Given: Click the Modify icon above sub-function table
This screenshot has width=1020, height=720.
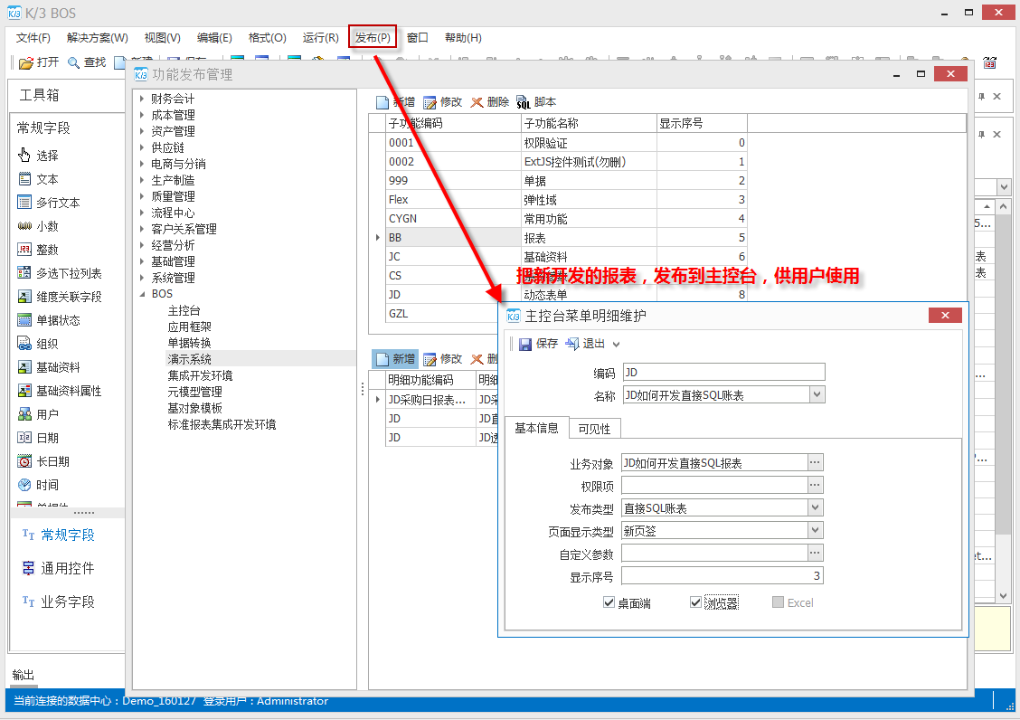Looking at the screenshot, I should [430, 102].
